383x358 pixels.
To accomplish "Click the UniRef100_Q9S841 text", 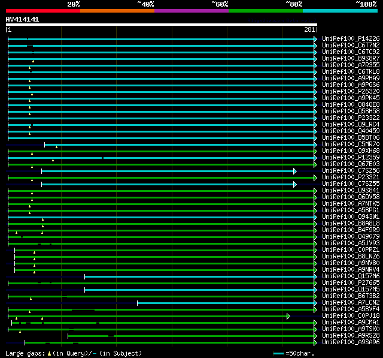I will (351, 191).
